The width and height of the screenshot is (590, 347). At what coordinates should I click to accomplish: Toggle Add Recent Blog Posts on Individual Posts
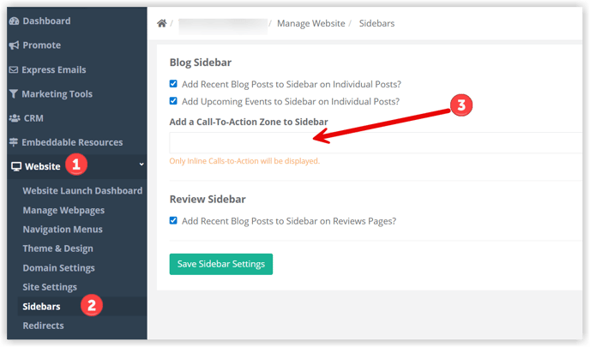coord(173,84)
